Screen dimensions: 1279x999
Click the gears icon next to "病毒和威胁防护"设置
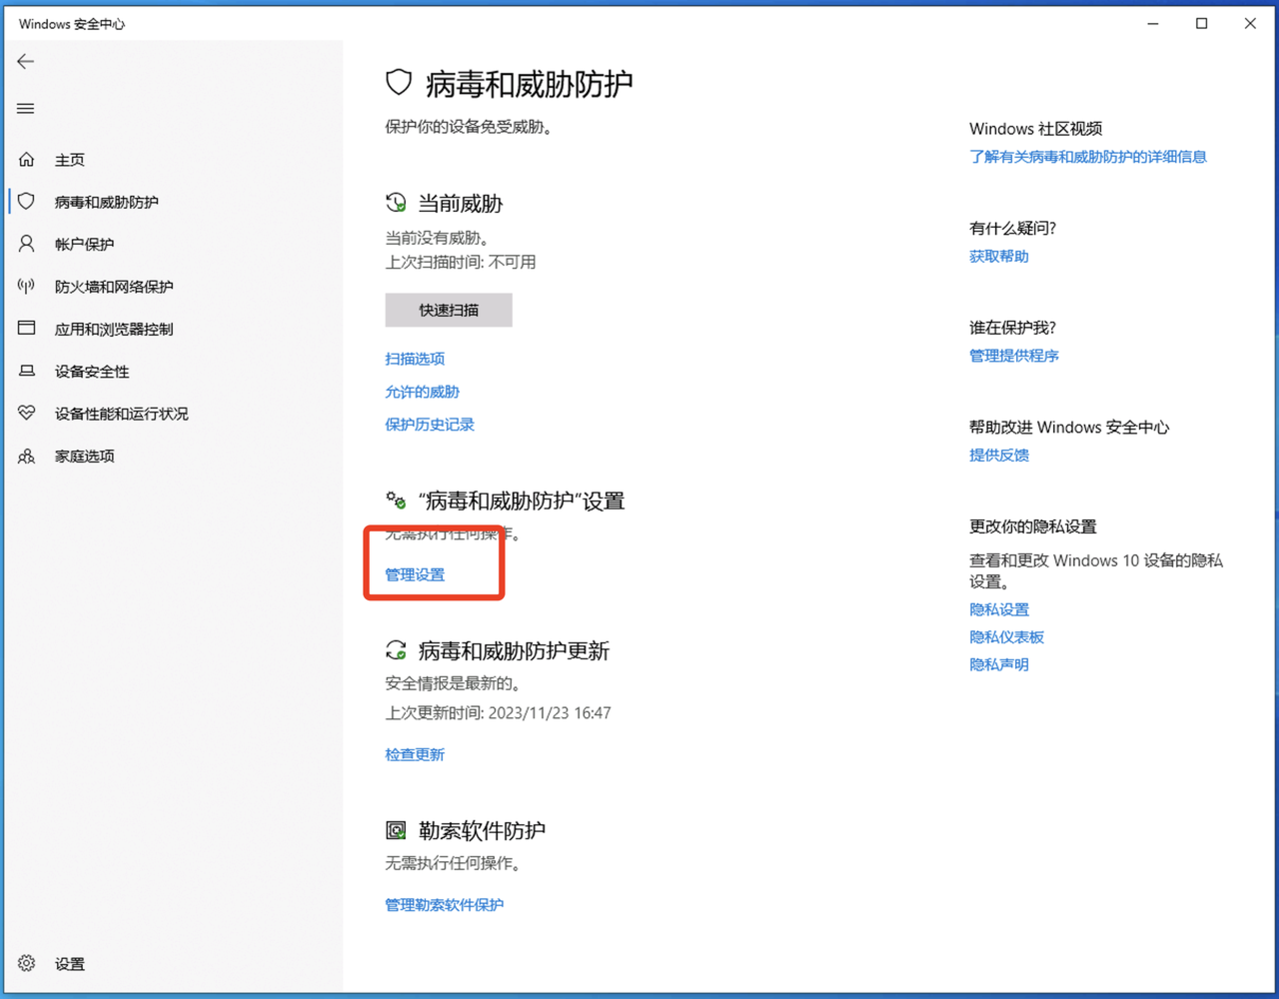[396, 500]
